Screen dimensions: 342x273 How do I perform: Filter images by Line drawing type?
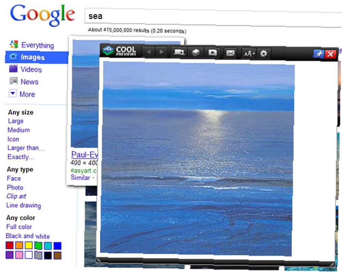point(24,205)
